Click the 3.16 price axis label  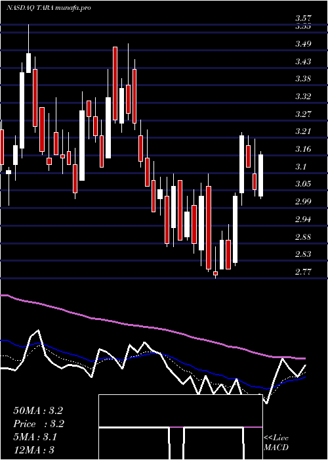pos(303,149)
